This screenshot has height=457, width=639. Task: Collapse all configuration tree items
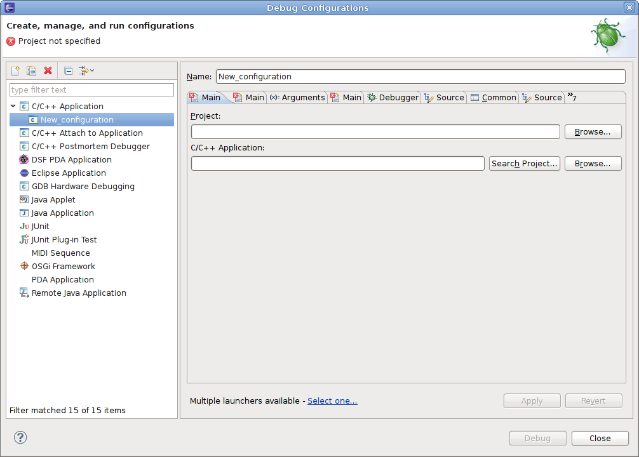(x=68, y=70)
